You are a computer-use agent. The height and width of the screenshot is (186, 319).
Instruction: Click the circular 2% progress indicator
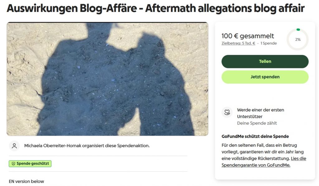298,40
